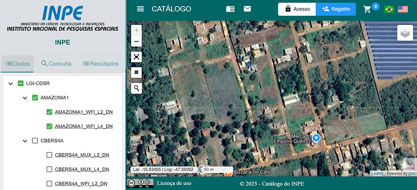Select the draw rectangle map tool
The height and width of the screenshot is (190, 417).
click(136, 72)
